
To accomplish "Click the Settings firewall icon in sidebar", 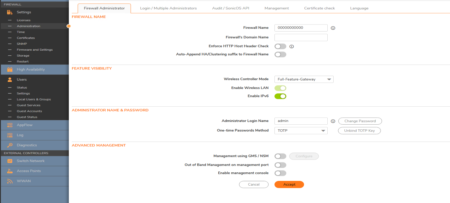I will 10,12.
